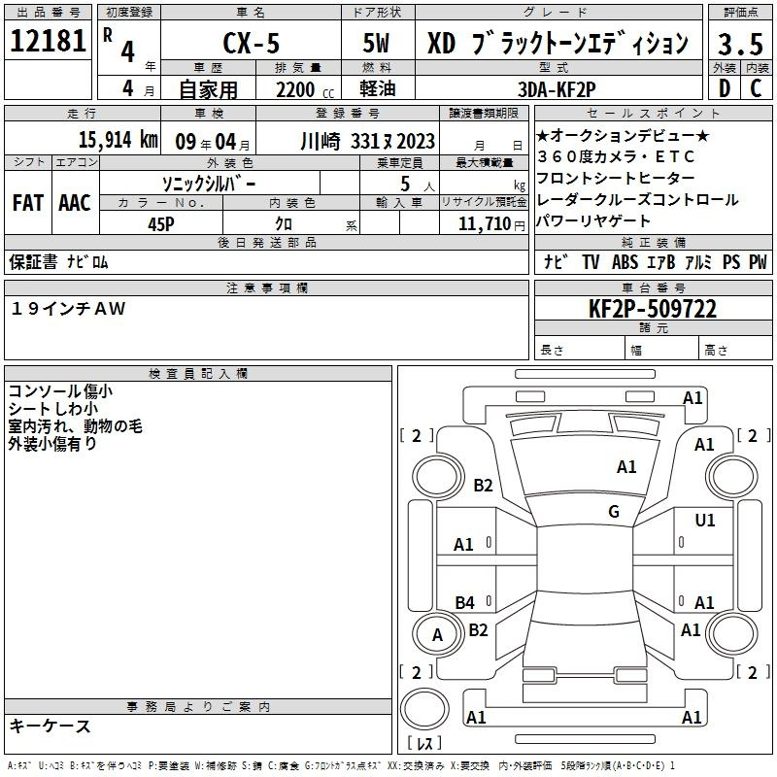This screenshot has width=777, height=777.
Task: Click the chassis number KF2P-509722
Action: tap(653, 309)
